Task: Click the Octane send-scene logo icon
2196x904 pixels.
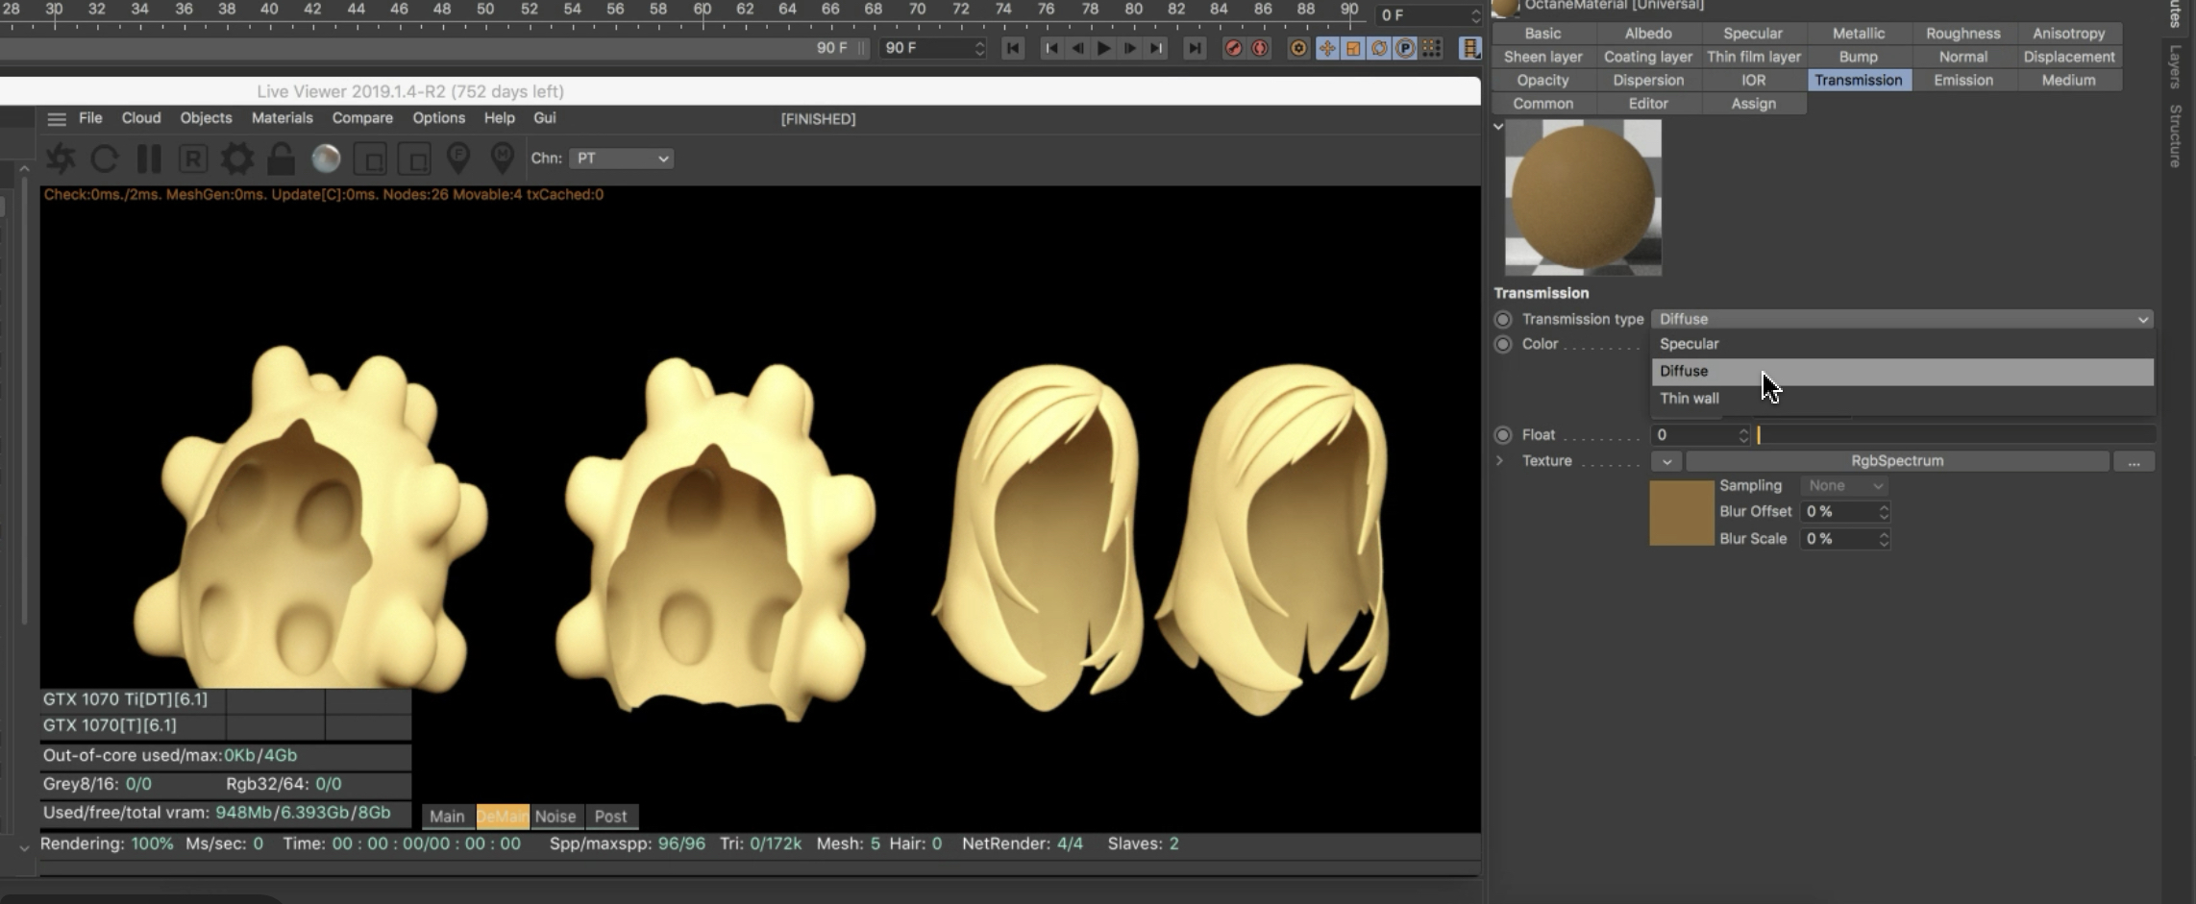Action: click(61, 159)
